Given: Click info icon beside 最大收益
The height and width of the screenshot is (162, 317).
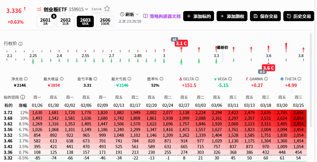Looking at the screenshot, I should tap(62, 79).
